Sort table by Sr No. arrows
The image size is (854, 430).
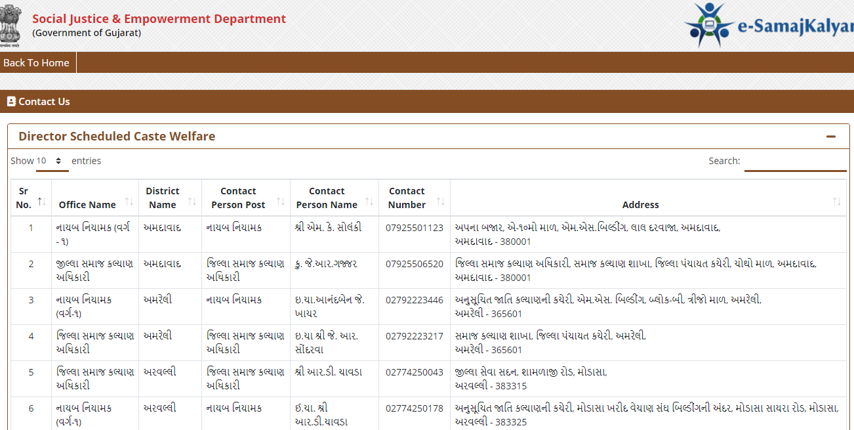(41, 201)
